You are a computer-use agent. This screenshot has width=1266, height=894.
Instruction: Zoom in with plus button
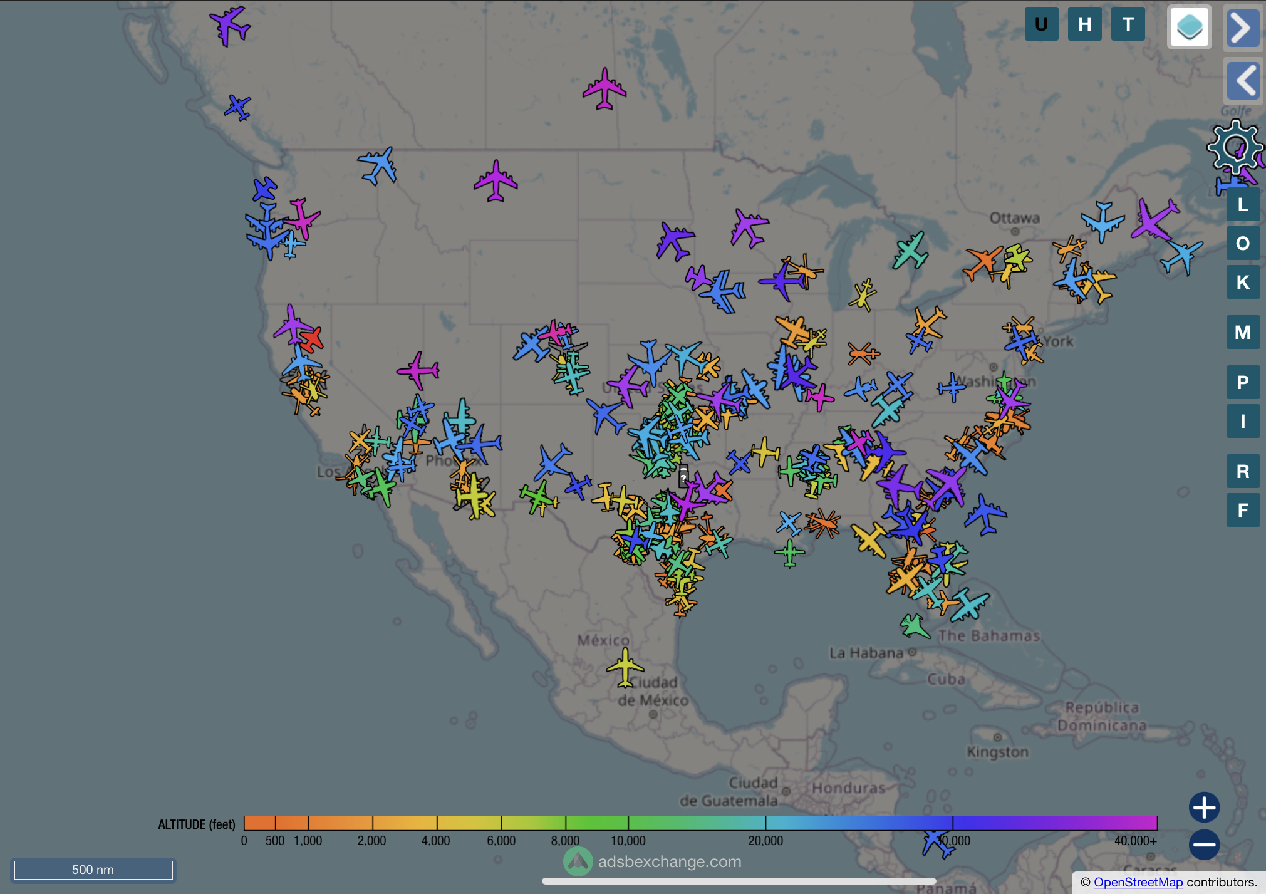pyautogui.click(x=1204, y=807)
